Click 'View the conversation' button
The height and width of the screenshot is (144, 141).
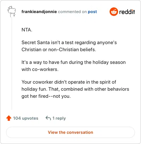point(70,132)
